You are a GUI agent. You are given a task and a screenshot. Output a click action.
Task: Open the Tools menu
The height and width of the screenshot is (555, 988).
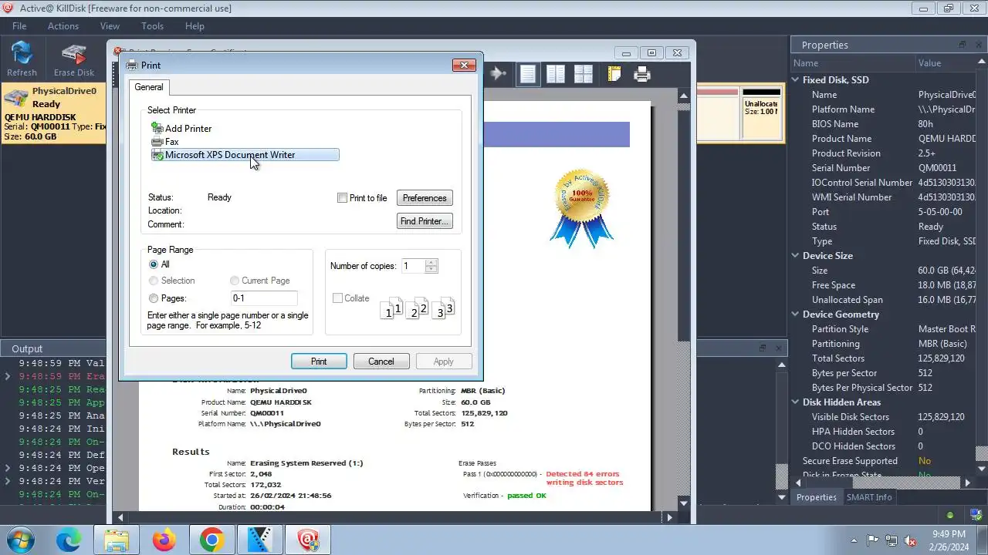(152, 26)
